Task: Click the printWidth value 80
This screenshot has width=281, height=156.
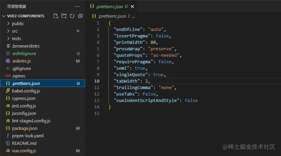Action: point(153,42)
